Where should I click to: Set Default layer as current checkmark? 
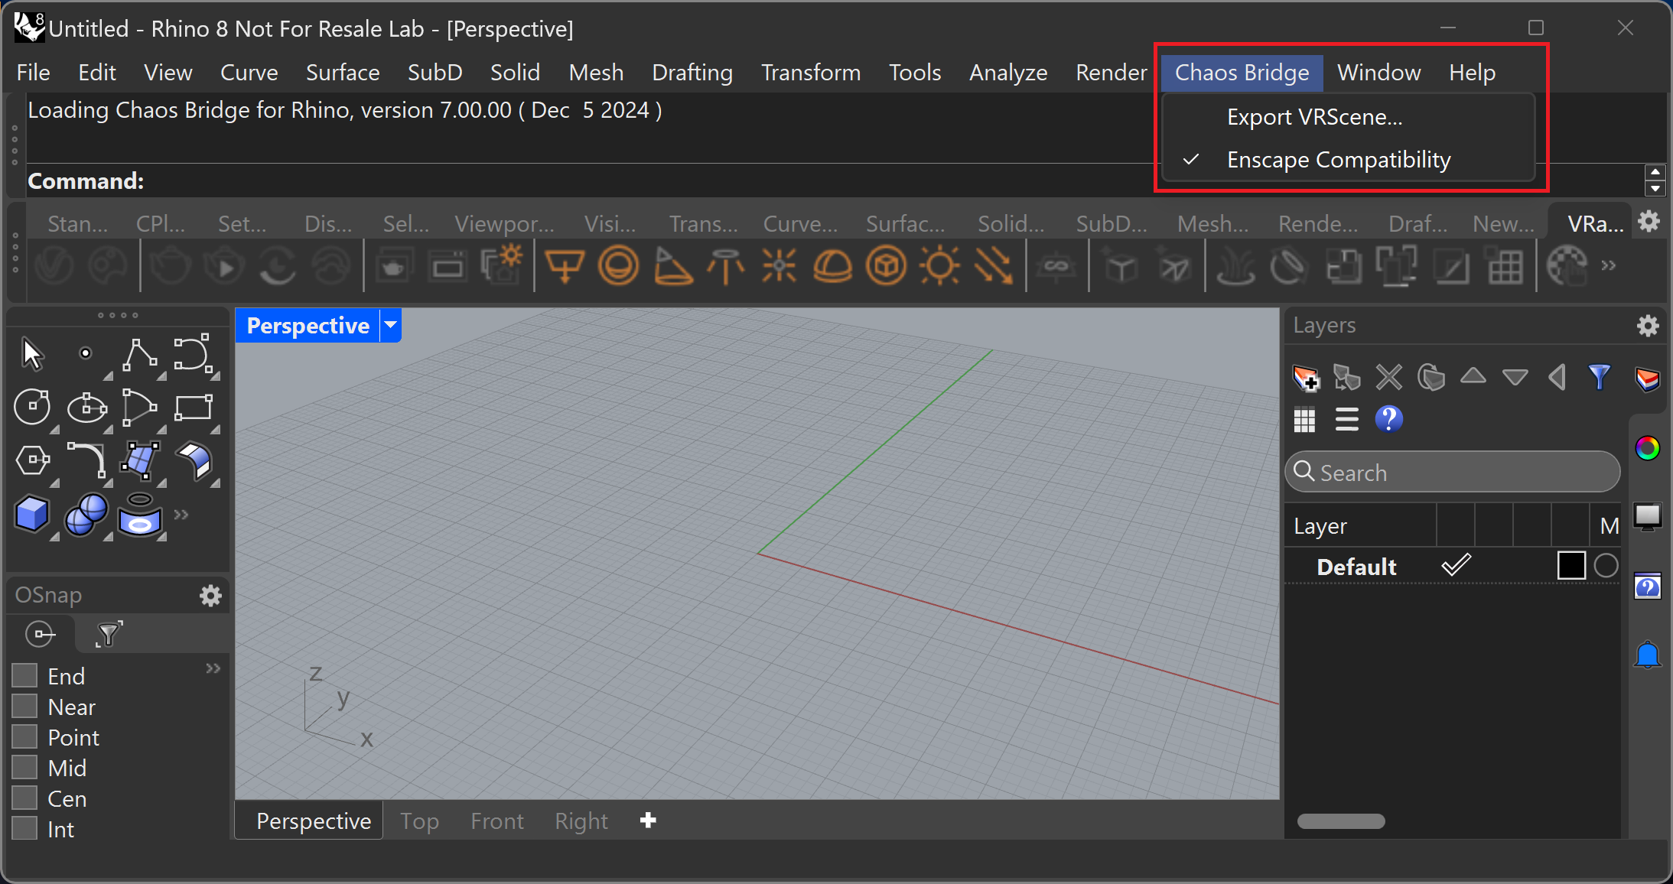1456,566
